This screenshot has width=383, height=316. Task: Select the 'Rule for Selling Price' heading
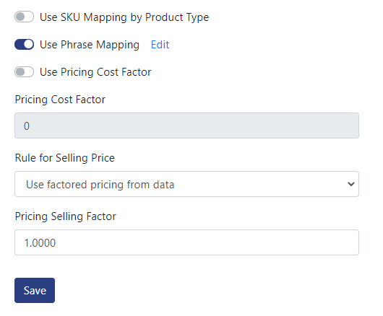coord(65,158)
